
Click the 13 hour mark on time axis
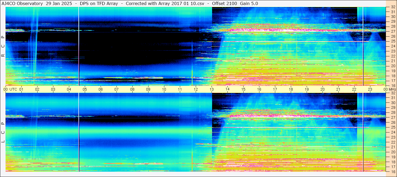click(x=212, y=89)
